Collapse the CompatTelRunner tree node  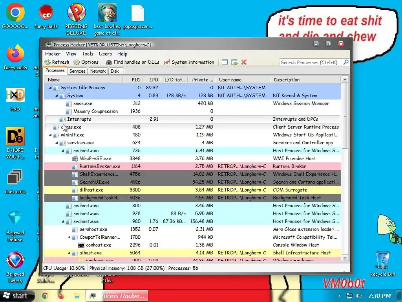tap(69, 237)
